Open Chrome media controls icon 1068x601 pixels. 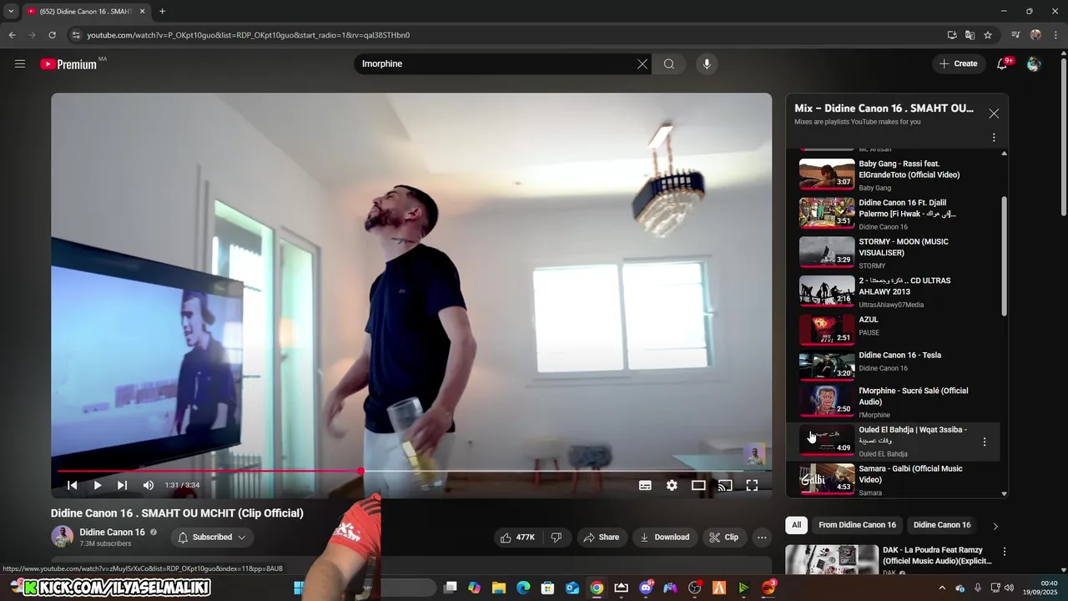1015,35
